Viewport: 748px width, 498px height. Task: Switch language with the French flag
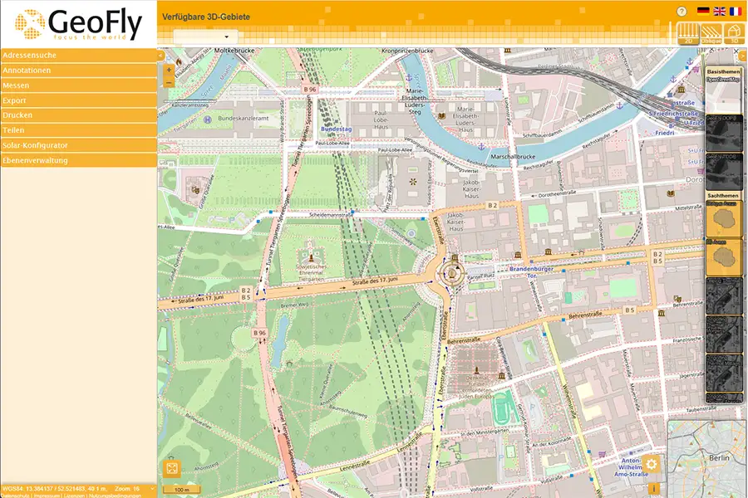click(x=735, y=12)
